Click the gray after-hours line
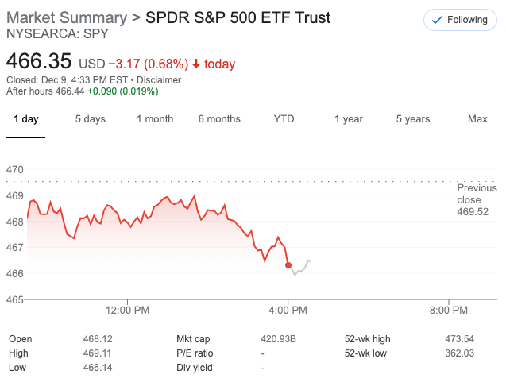This screenshot has width=506, height=382. 301,270
